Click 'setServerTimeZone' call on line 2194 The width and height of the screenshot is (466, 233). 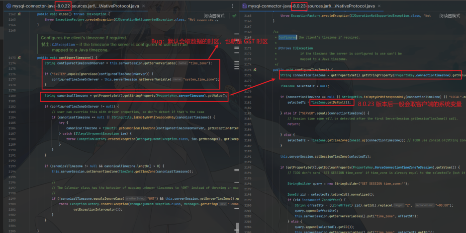(102, 172)
